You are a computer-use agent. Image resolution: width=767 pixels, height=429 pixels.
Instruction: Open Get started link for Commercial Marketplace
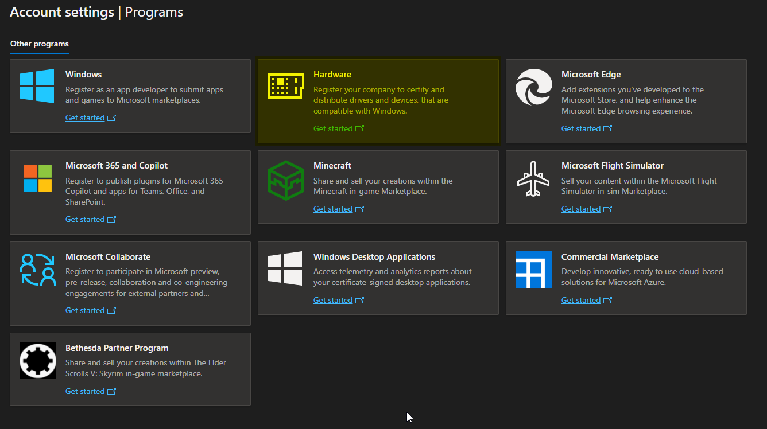(x=581, y=301)
